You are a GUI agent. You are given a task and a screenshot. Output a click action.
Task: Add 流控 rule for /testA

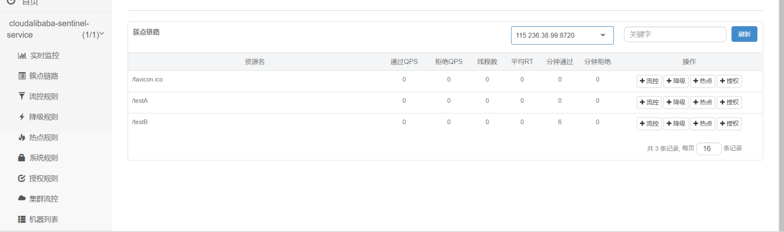pos(649,102)
